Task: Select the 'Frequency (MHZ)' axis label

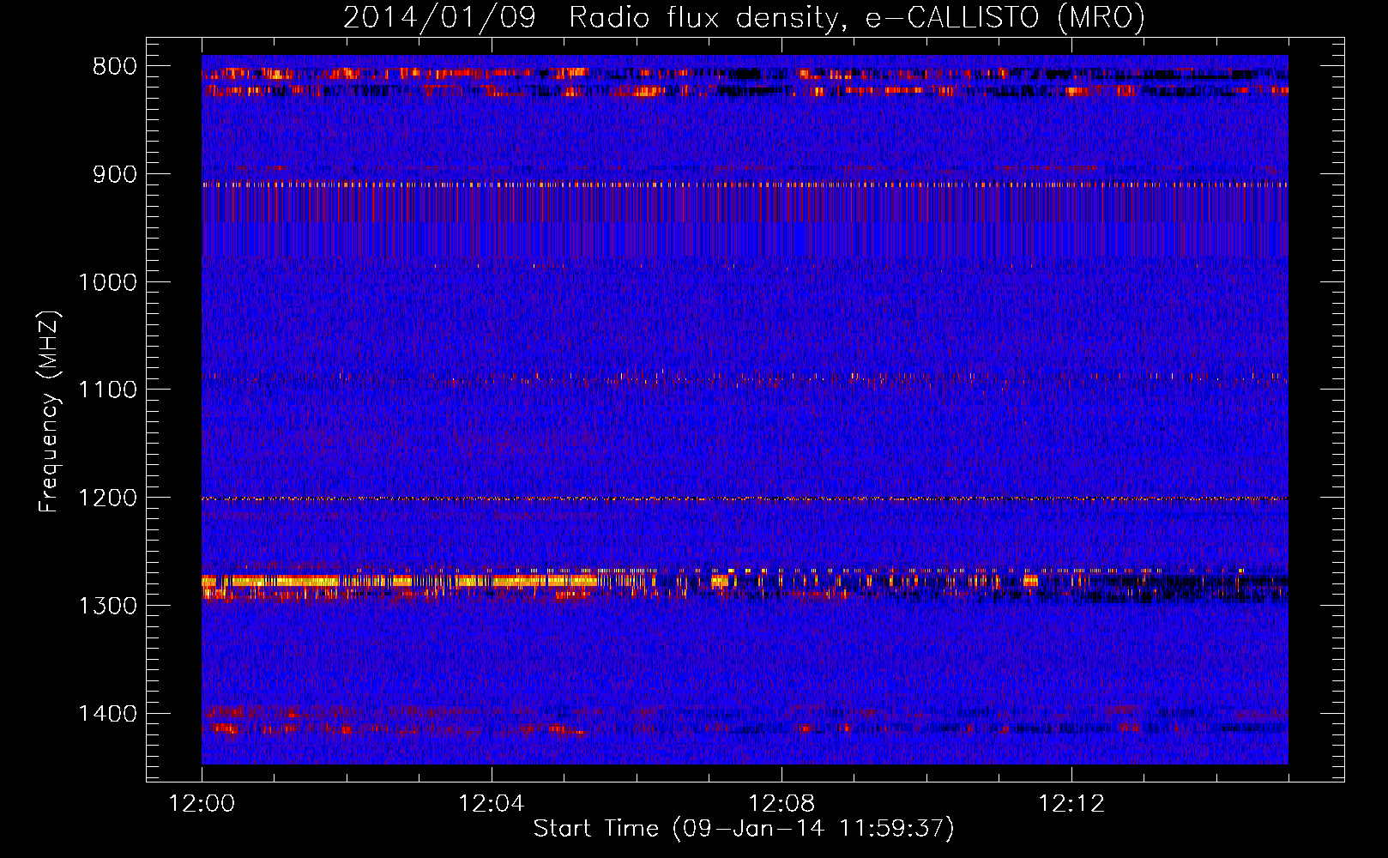Action: (x=49, y=412)
